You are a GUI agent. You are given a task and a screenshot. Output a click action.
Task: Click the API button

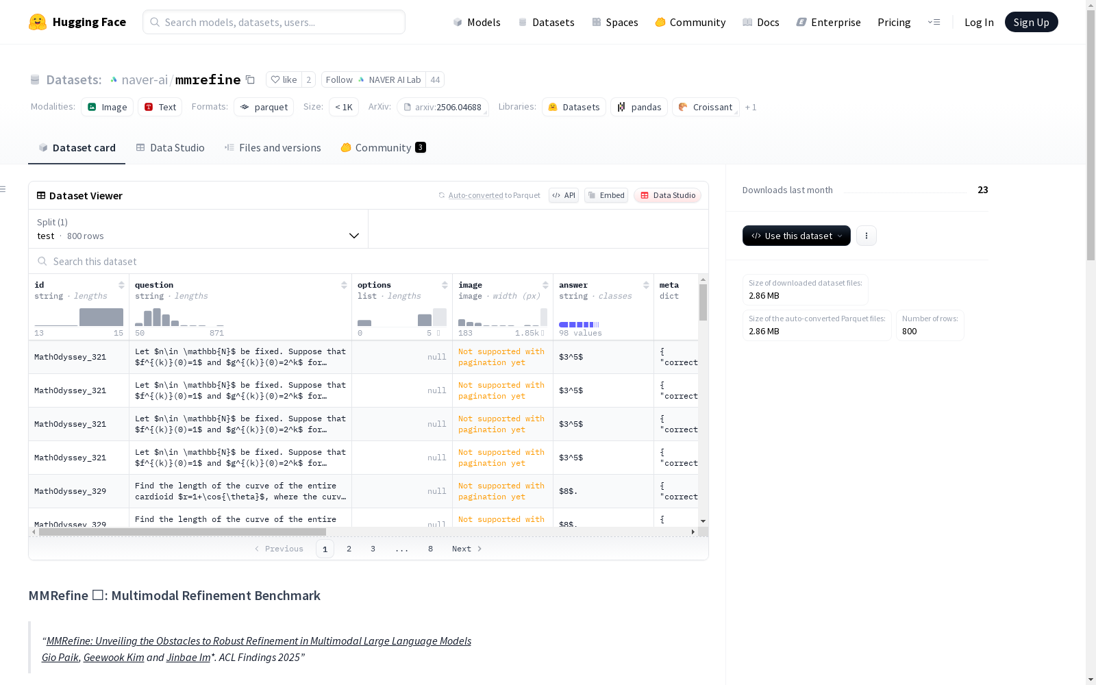tap(564, 195)
